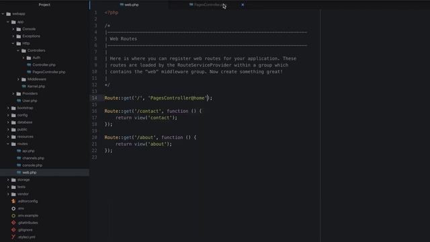The height and width of the screenshot is (242, 430).
Task: Expand the resources folder chevron
Action: [8, 136]
